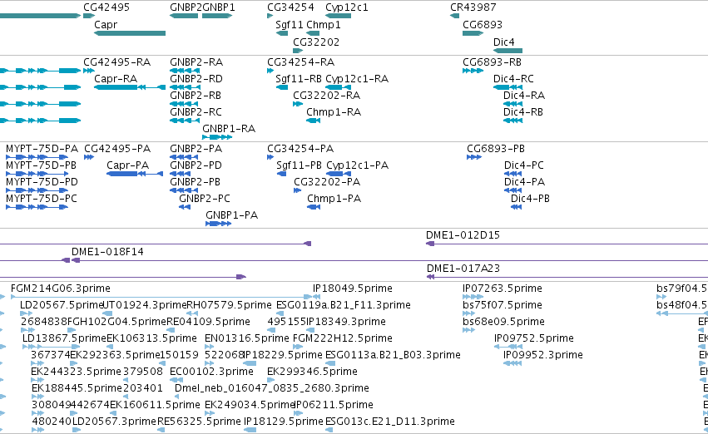Screen dimensions: 708x434
Task: Select BAC clone DME1-012D15
Action: click(463, 235)
